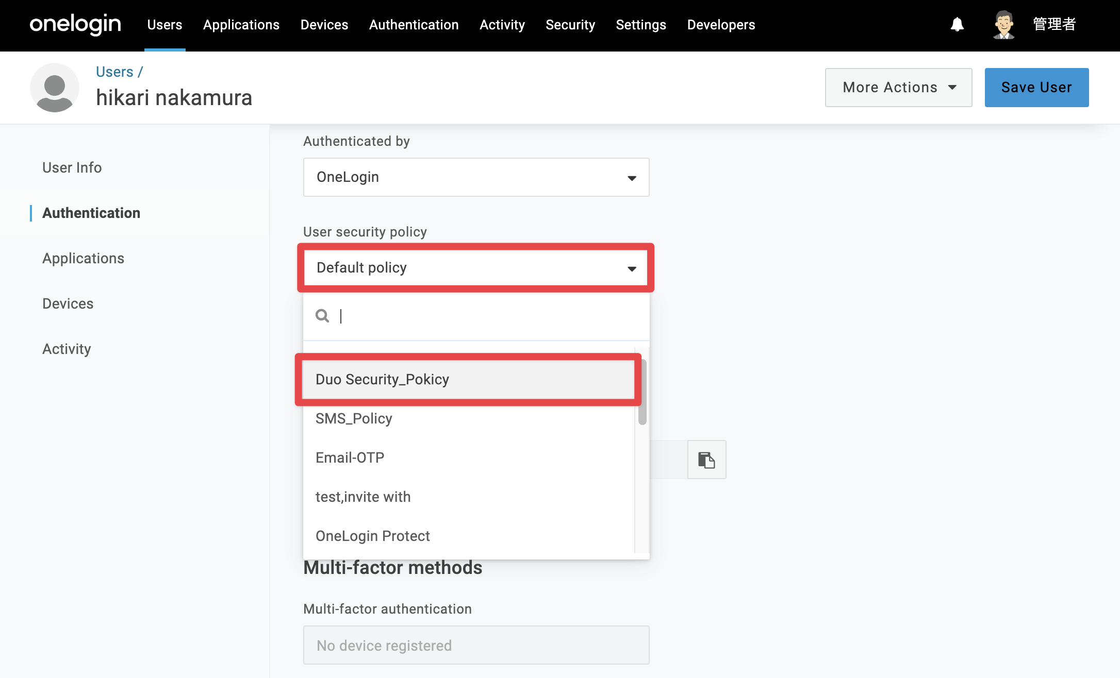Open the Applications top menu

pyautogui.click(x=241, y=25)
